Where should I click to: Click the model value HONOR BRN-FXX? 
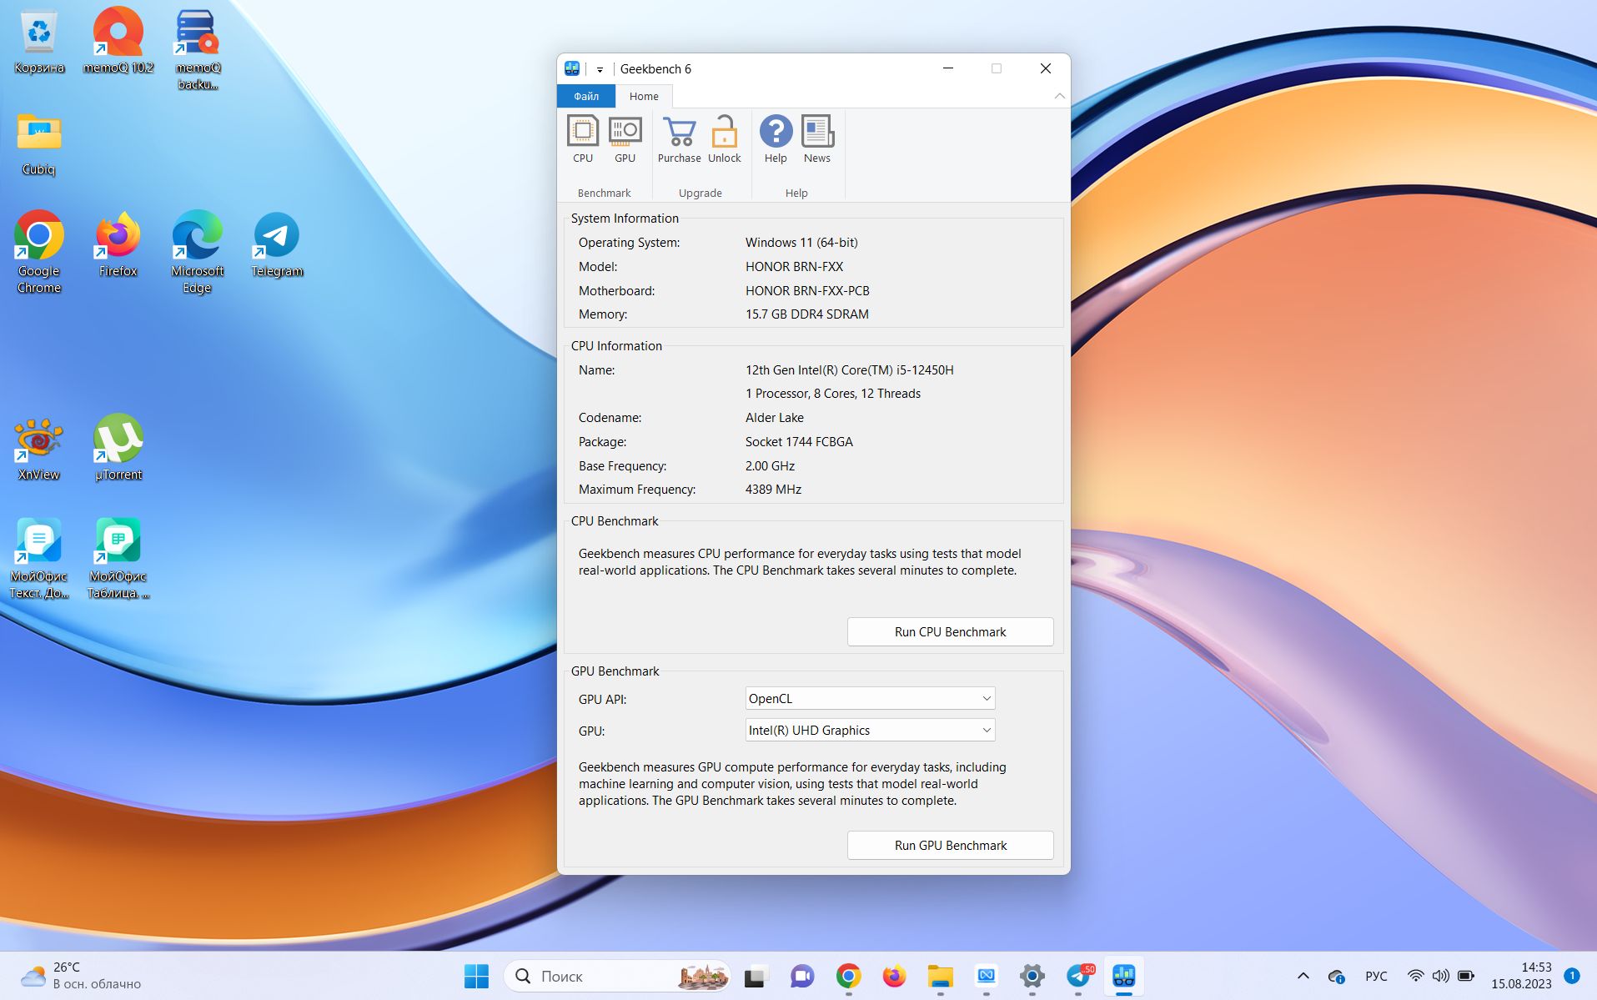pyautogui.click(x=794, y=267)
